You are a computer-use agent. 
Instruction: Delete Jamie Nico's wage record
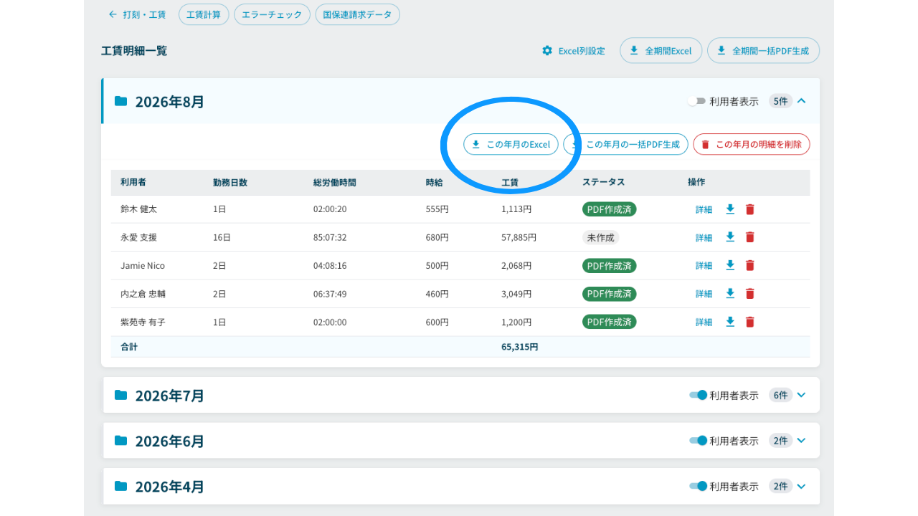750,265
